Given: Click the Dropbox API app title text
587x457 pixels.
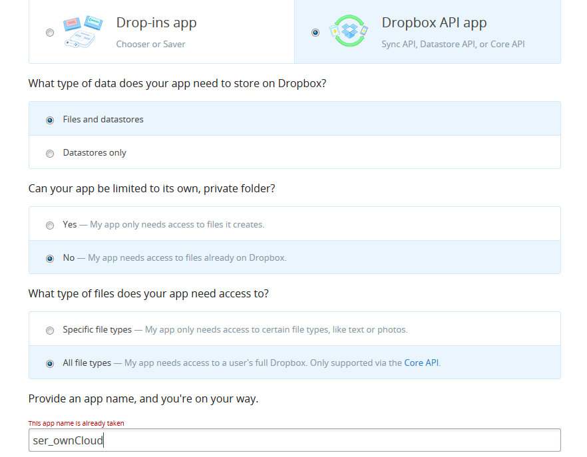Looking at the screenshot, I should pos(434,23).
